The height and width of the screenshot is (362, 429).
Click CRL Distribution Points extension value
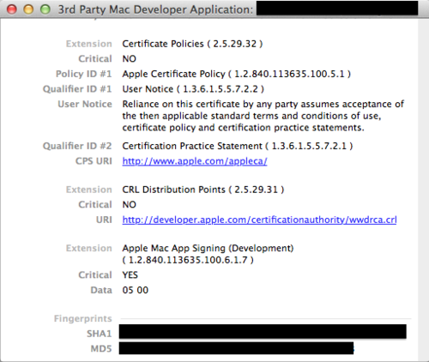[x=203, y=190]
